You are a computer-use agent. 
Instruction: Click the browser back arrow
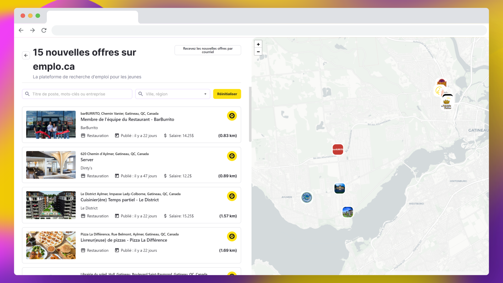click(x=21, y=30)
